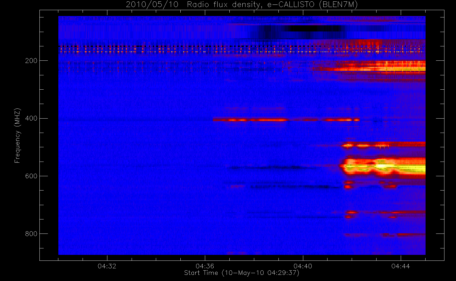Click the 600 frequency tick label

[x=31, y=176]
